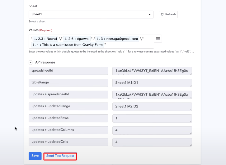Click inside the Values input box
Viewport: 226px width, 165px height.
tap(131, 45)
